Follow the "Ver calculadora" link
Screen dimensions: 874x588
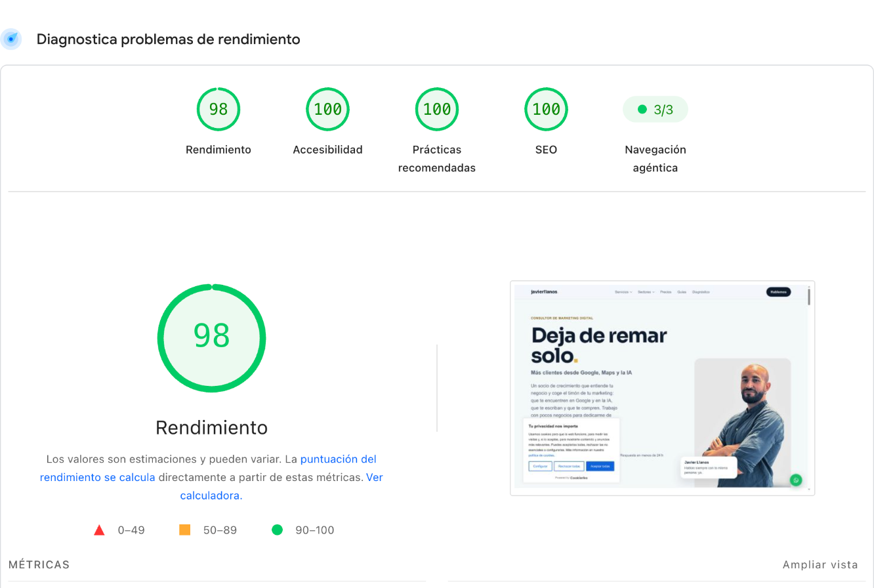[281, 486]
